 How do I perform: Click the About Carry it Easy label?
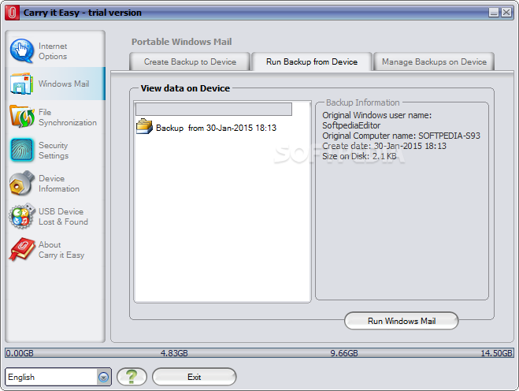tap(61, 250)
